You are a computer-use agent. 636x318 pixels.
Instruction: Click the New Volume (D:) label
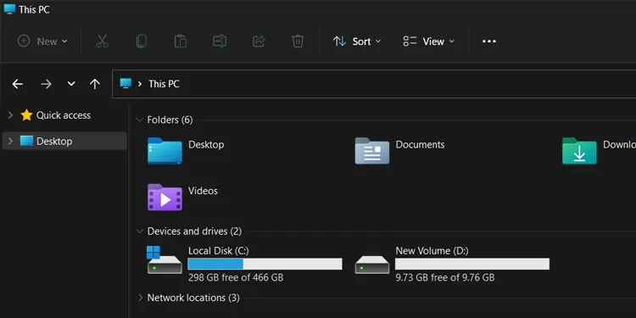[x=432, y=251]
